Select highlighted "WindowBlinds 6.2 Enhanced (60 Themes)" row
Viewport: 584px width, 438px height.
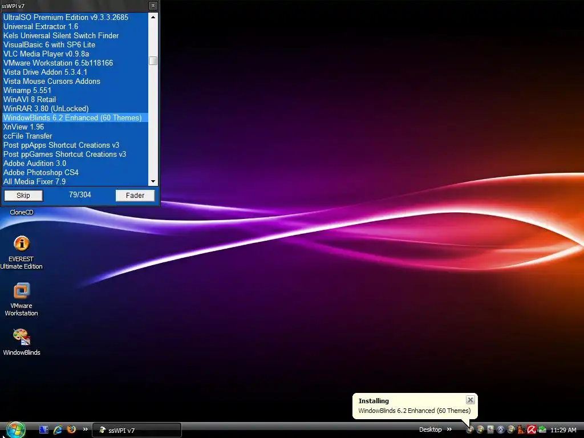[x=75, y=117]
